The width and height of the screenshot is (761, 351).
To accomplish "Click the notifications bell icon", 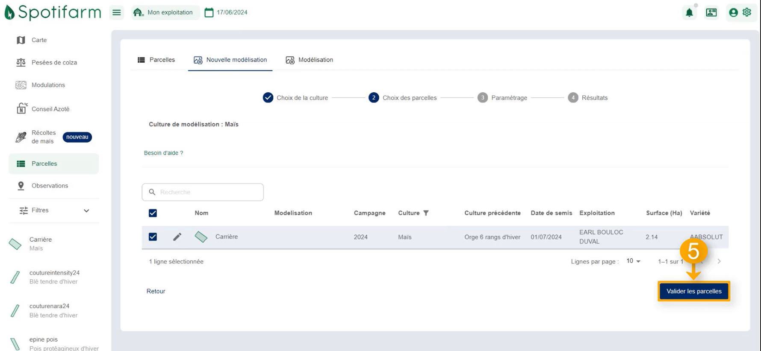I will coord(689,13).
